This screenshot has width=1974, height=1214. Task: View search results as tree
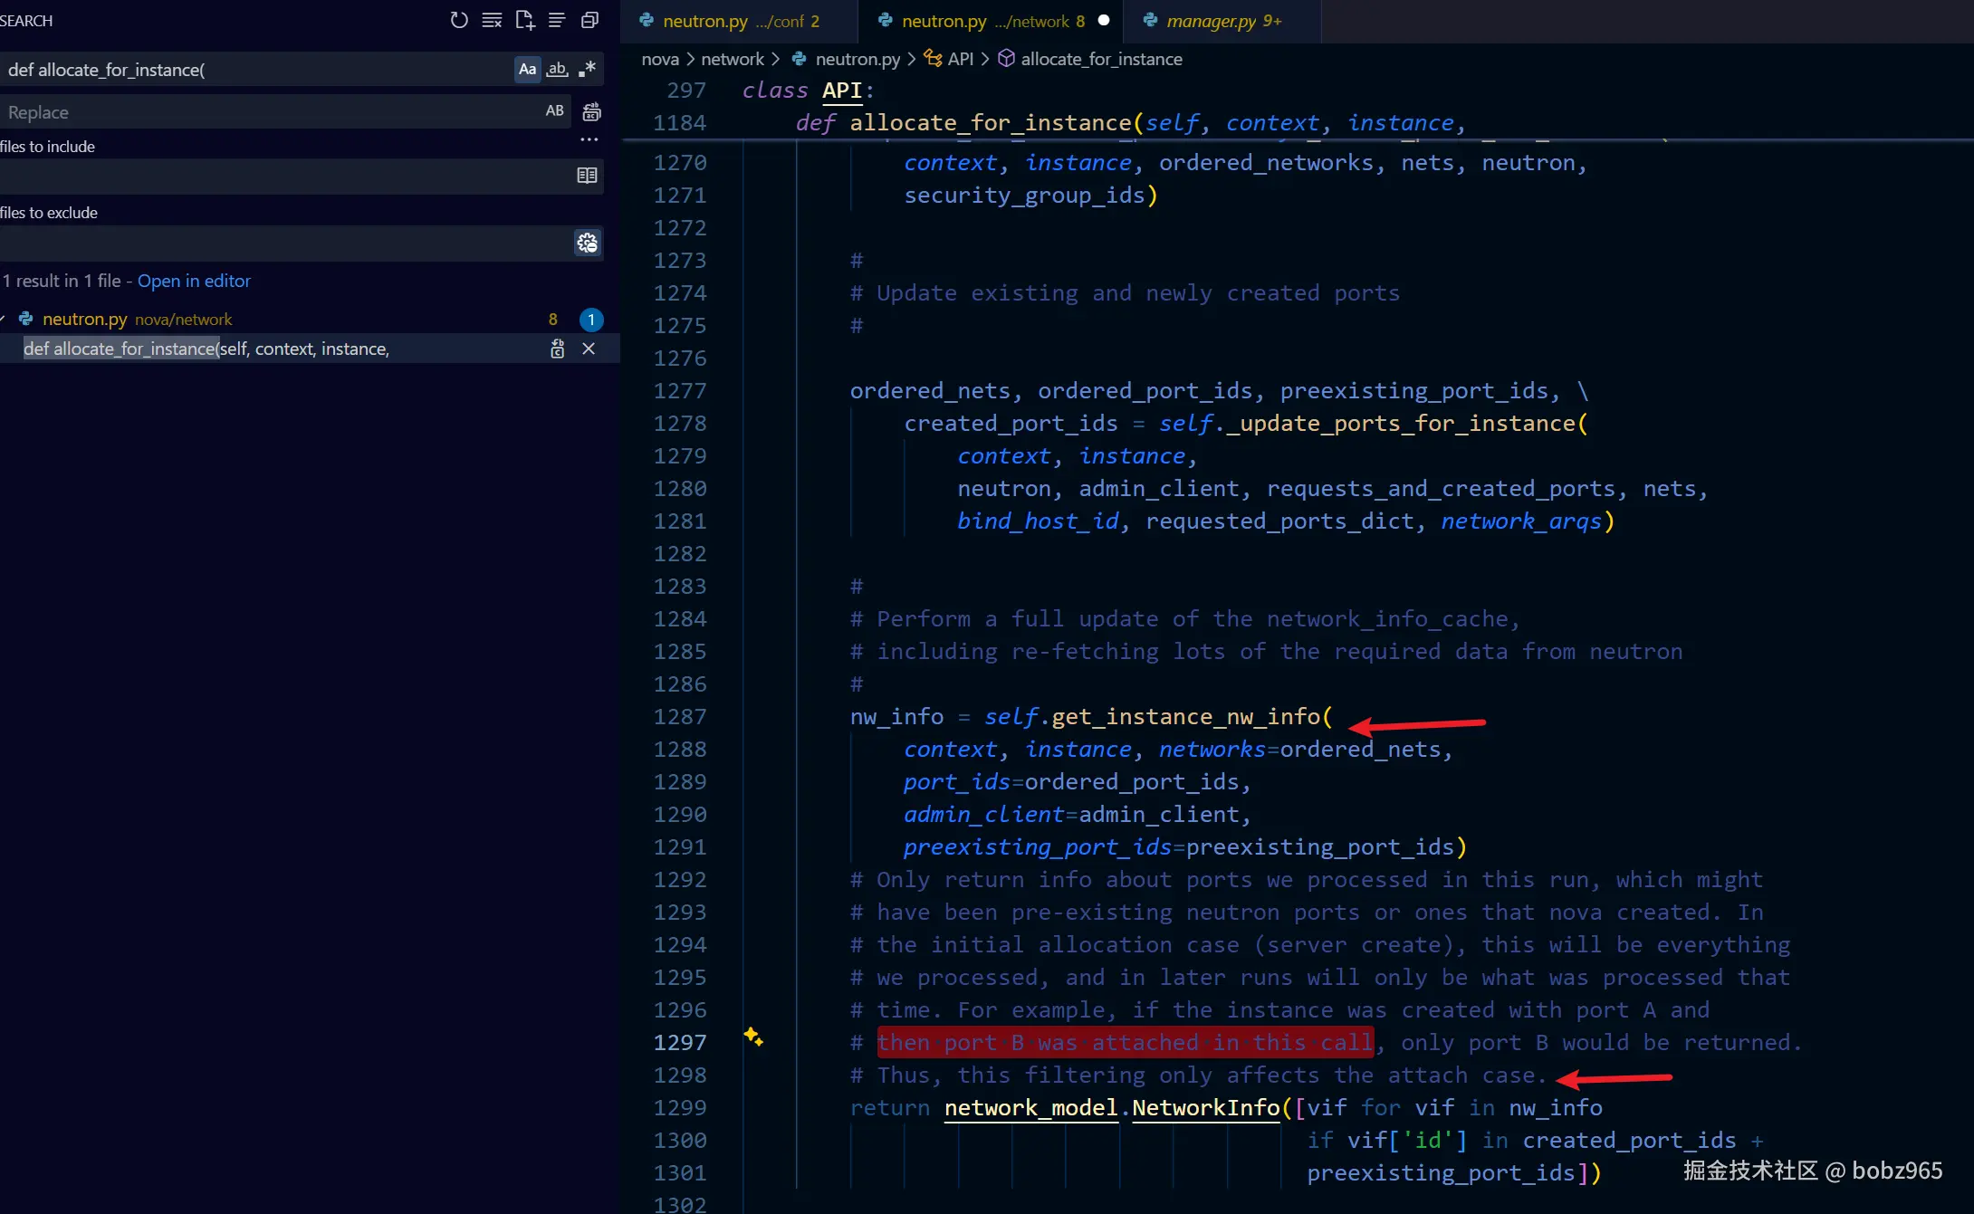pyautogui.click(x=557, y=20)
